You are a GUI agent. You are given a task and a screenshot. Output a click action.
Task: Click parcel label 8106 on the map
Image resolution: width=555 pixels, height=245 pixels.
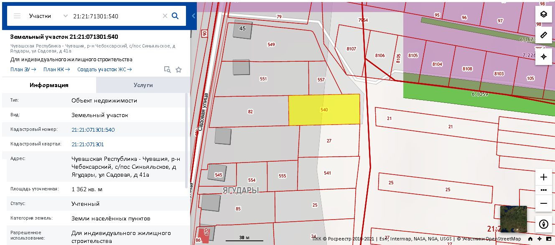click(380, 55)
